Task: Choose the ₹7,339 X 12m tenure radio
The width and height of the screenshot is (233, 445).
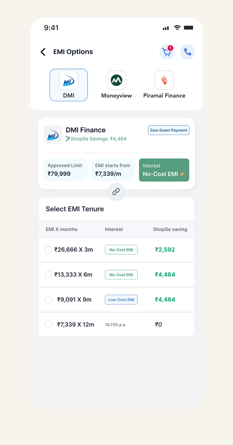Action: pos(48,325)
